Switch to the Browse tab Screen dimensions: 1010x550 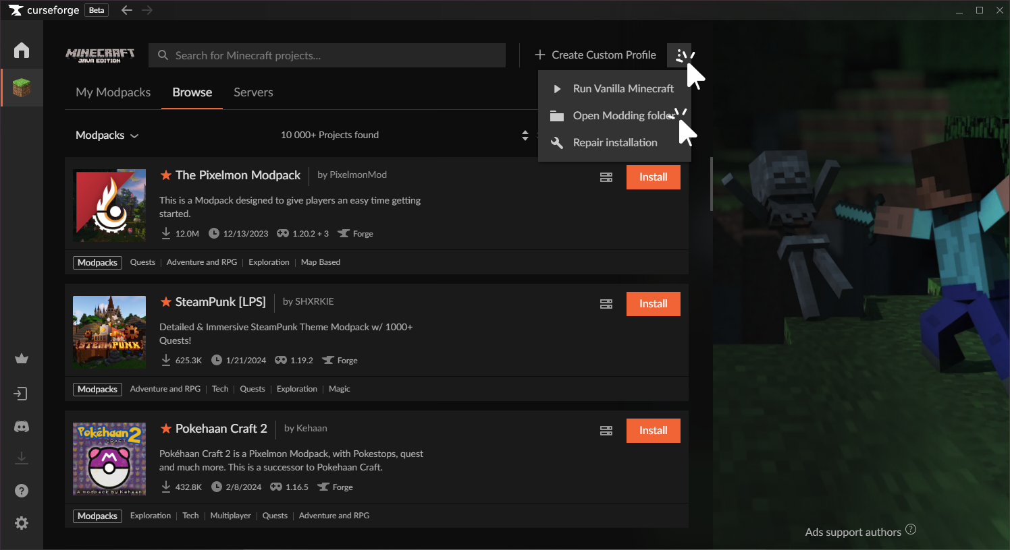pos(192,92)
